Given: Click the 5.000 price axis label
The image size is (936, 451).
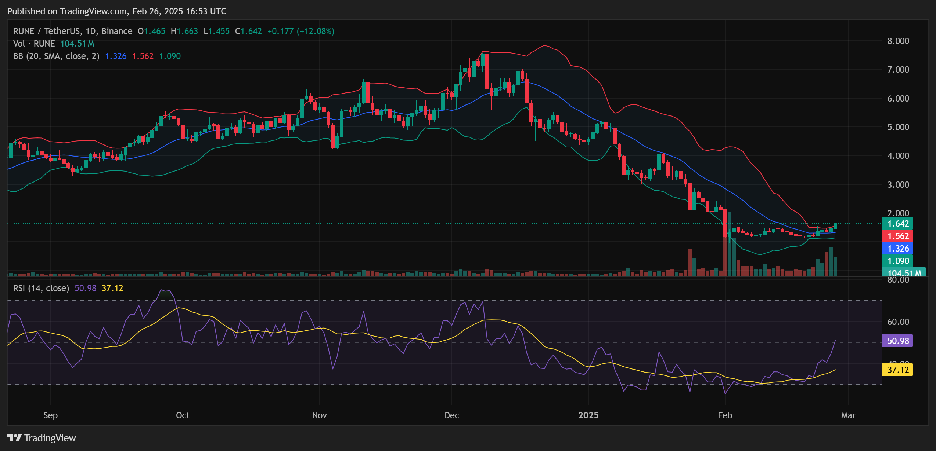Looking at the screenshot, I should click(x=898, y=127).
